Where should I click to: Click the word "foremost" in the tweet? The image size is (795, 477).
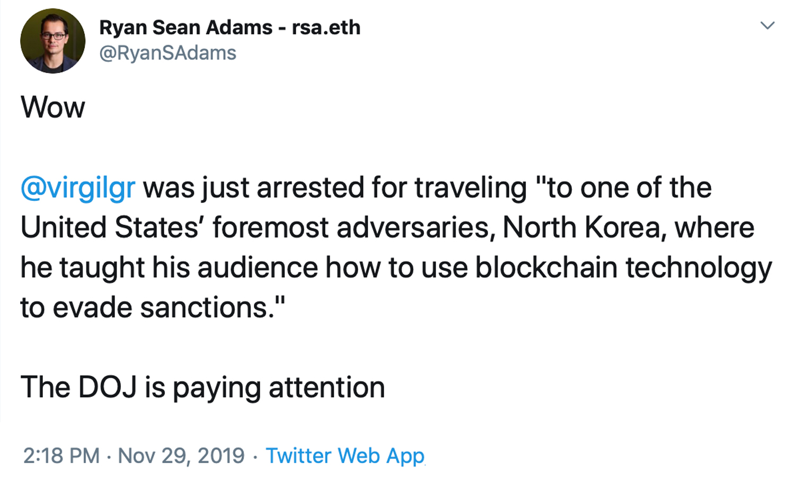pos(270,228)
